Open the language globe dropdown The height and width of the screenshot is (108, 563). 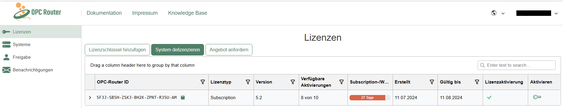[498, 13]
